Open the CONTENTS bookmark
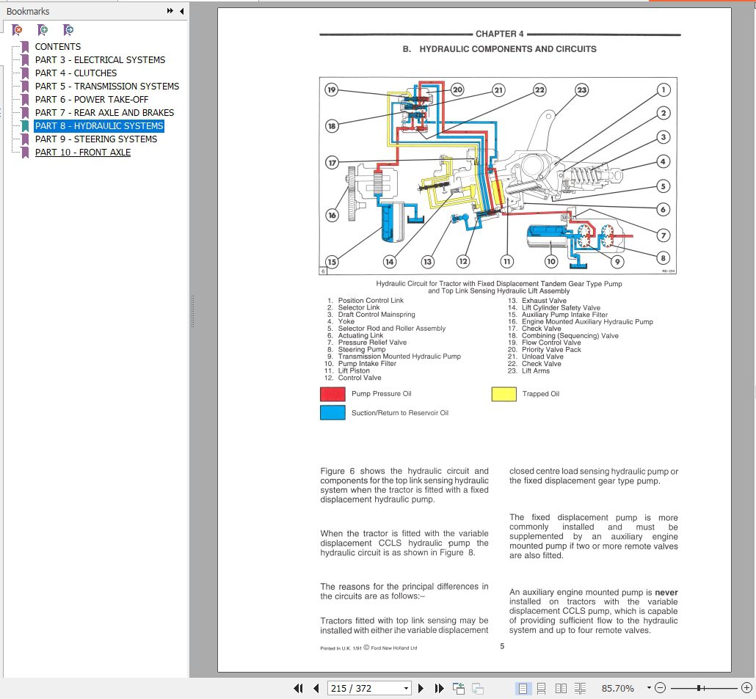The width and height of the screenshot is (756, 699). (58, 47)
